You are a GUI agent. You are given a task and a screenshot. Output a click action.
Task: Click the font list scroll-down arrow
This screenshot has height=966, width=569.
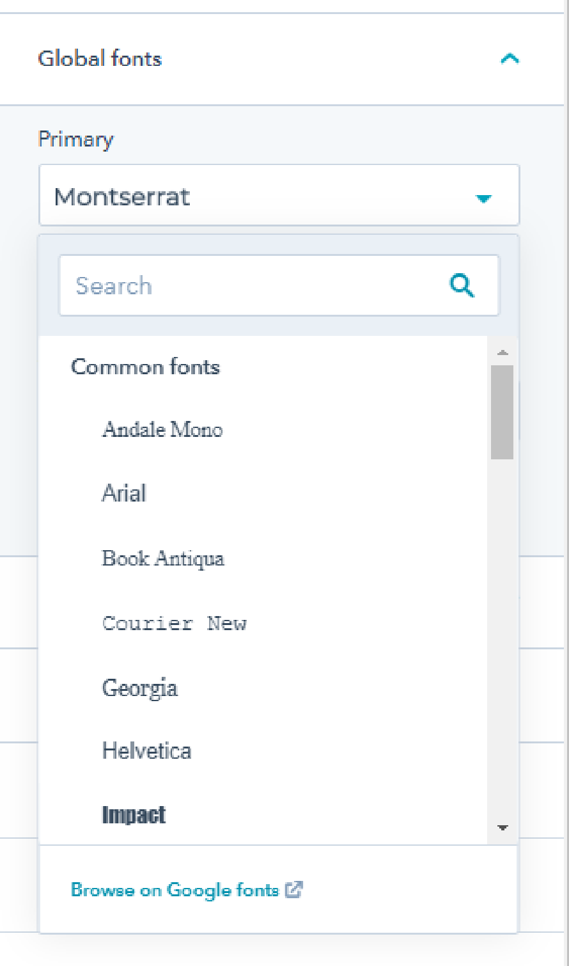[503, 828]
